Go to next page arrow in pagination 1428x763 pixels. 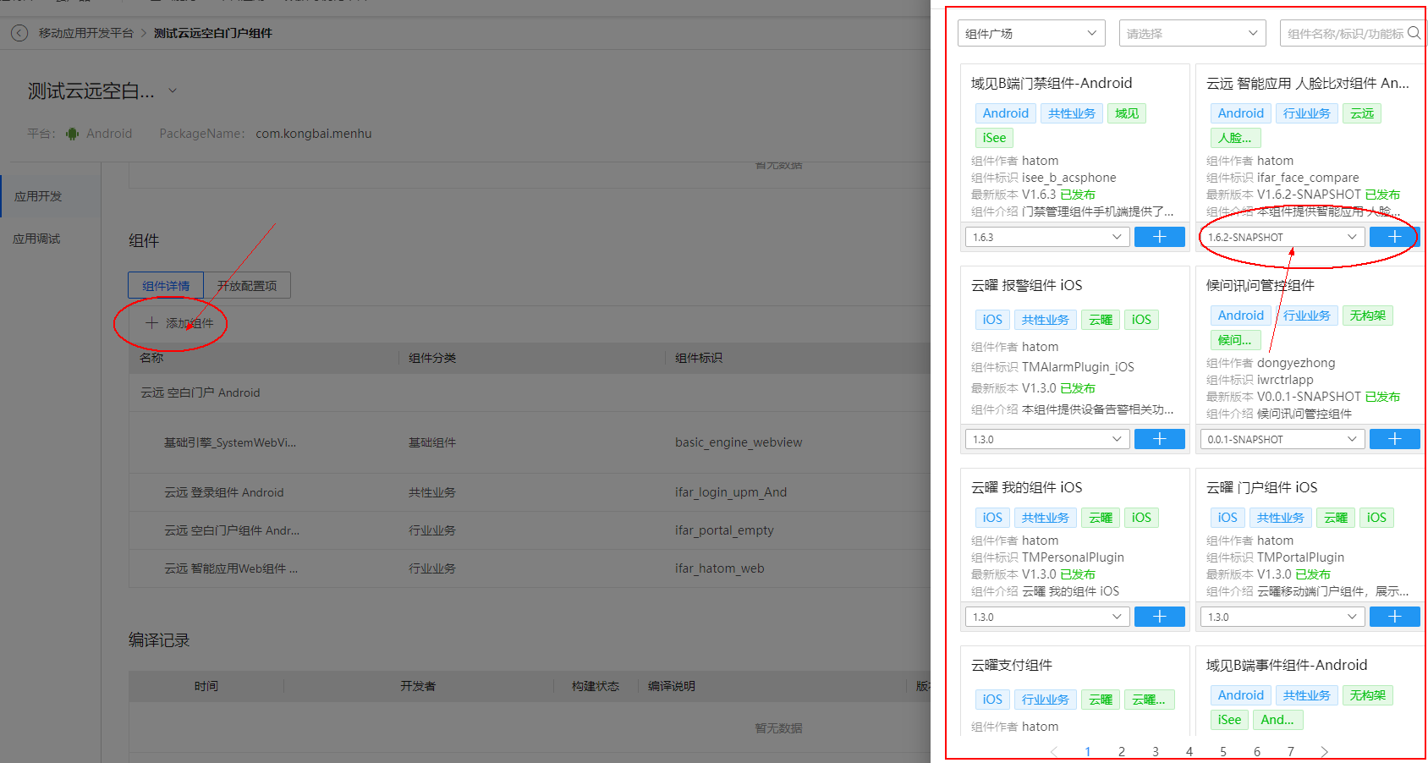(x=1324, y=751)
